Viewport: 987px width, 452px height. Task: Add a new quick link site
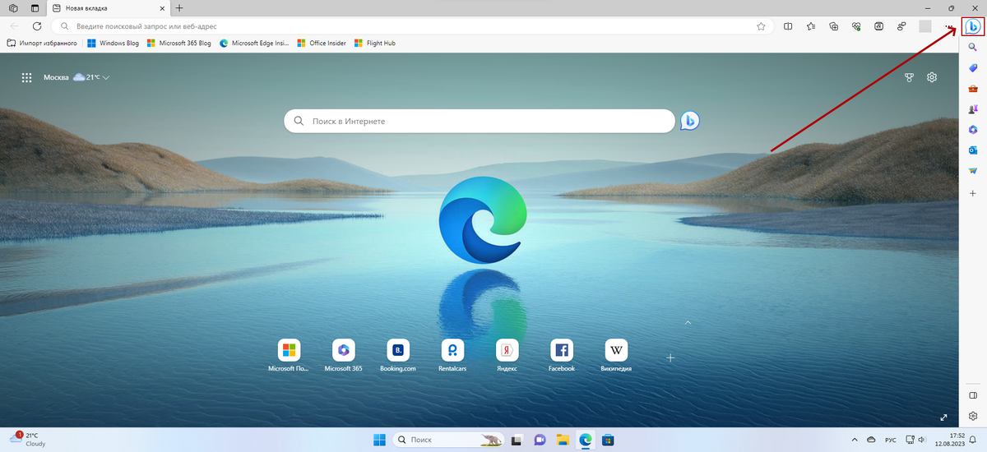pos(670,357)
